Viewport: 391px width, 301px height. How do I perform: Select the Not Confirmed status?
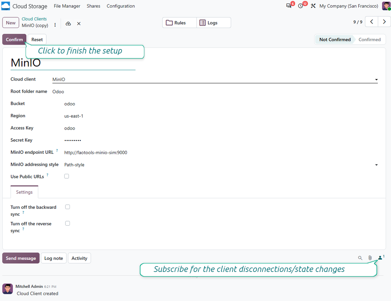[x=335, y=40]
